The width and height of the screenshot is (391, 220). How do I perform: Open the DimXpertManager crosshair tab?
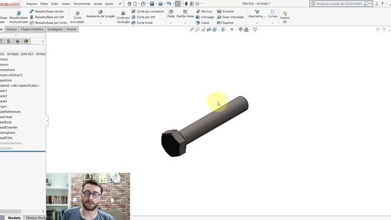click(17, 42)
